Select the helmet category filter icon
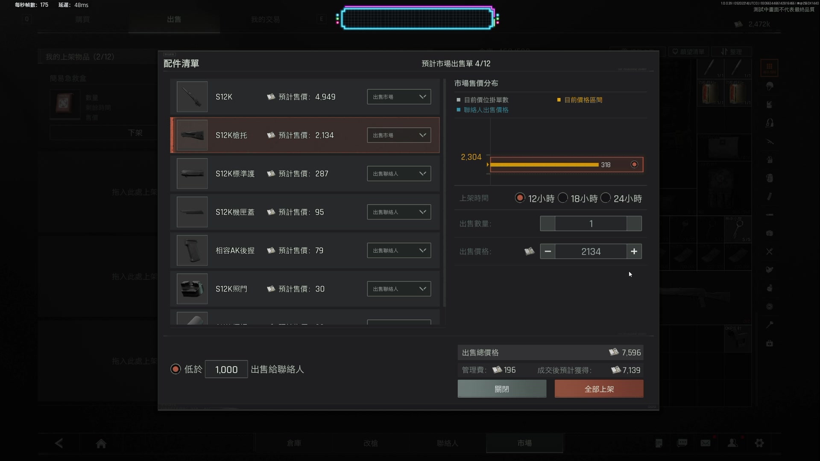Screen dimensions: 820x461 pyautogui.click(x=770, y=87)
